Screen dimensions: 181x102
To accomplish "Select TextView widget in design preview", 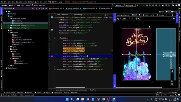I will [x=136, y=54].
